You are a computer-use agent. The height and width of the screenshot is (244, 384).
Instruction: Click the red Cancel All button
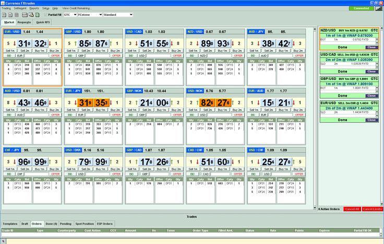[352, 209]
